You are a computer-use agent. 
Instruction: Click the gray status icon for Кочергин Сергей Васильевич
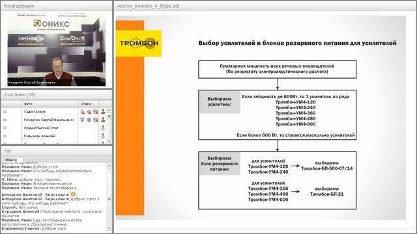[83, 120]
